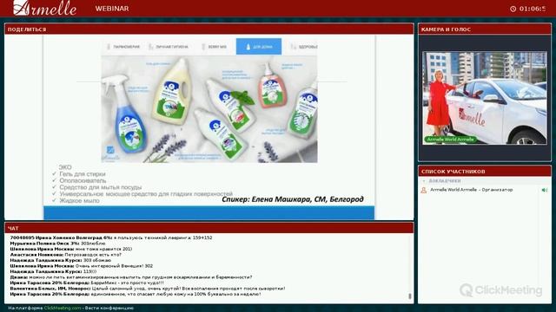Click chat message from Мурыгина Полина Омск
This screenshot has width=556, height=312.
click(x=57, y=244)
